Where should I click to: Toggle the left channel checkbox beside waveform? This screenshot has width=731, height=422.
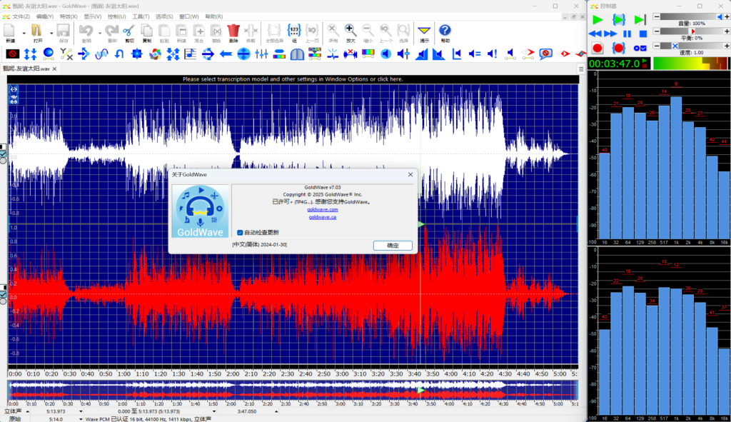3,154
